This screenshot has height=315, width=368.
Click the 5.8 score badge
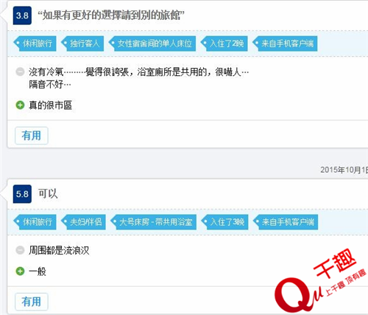coord(22,194)
